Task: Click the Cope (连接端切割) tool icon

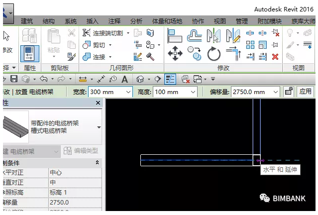Action: tap(86, 33)
